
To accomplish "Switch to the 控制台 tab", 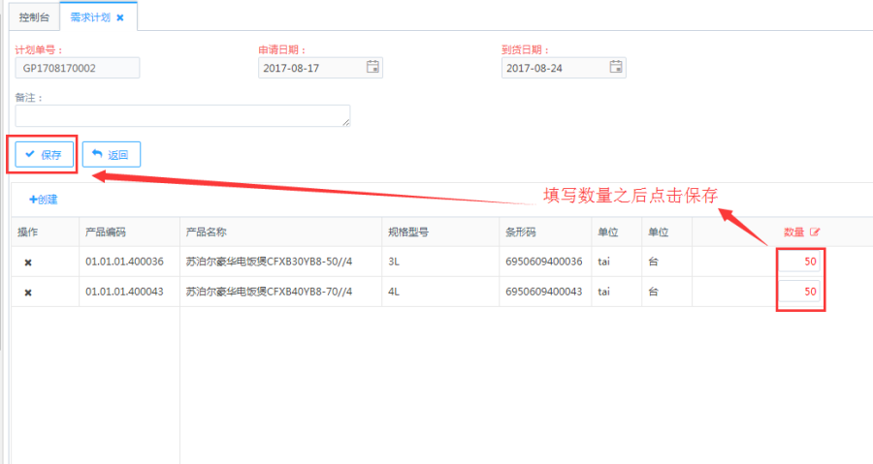I will pyautogui.click(x=34, y=17).
